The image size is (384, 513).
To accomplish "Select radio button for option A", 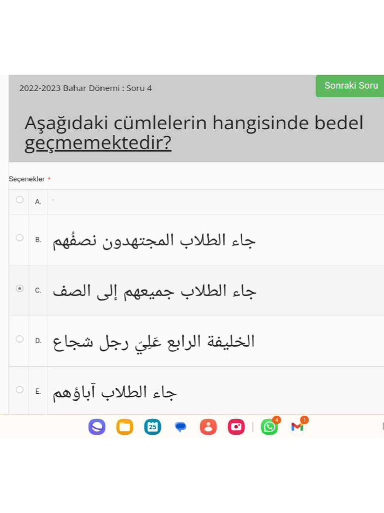I will (x=19, y=199).
